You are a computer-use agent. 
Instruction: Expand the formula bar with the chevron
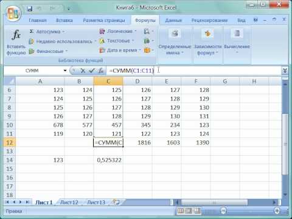pos(285,71)
